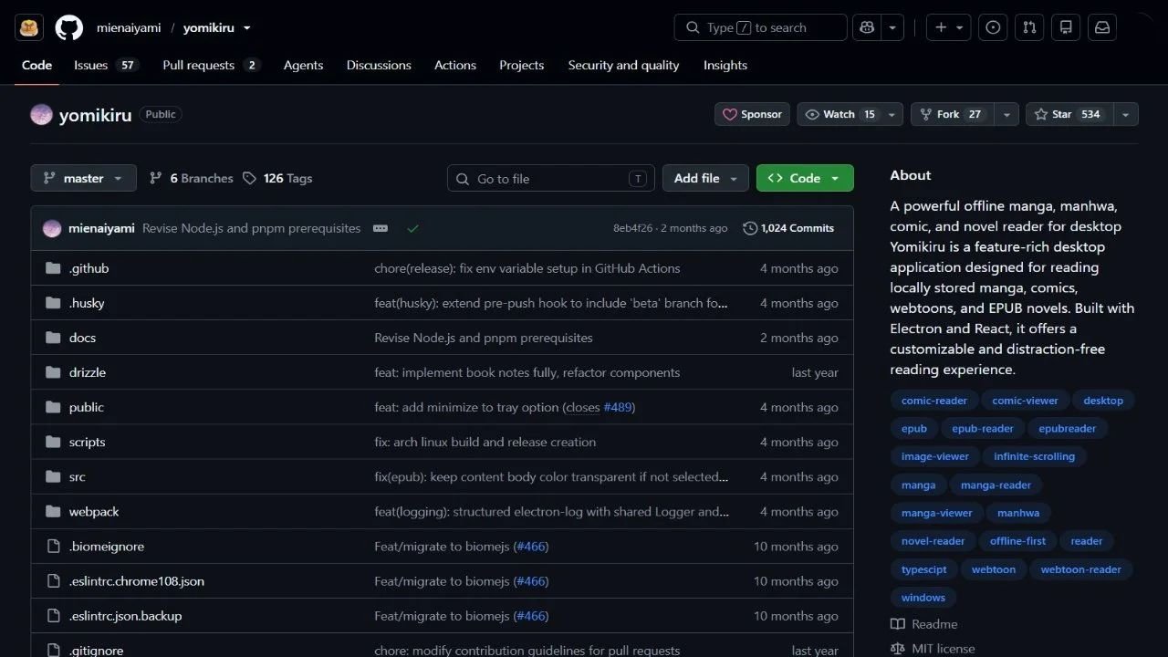This screenshot has width=1168, height=657.
Task: Open the Discussions tab
Action: click(379, 65)
